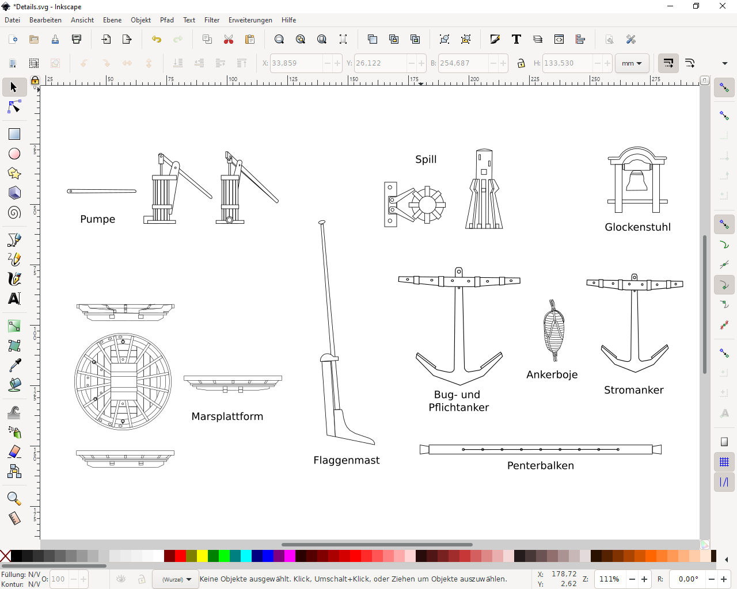Choose the star and polygon tool
737x589 pixels.
click(14, 173)
